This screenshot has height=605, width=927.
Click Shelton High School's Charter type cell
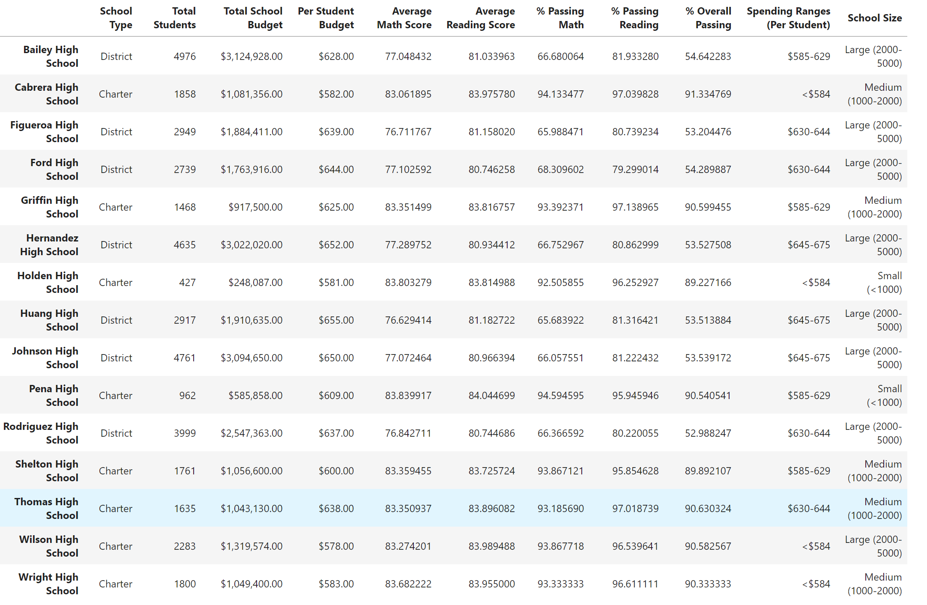click(116, 471)
